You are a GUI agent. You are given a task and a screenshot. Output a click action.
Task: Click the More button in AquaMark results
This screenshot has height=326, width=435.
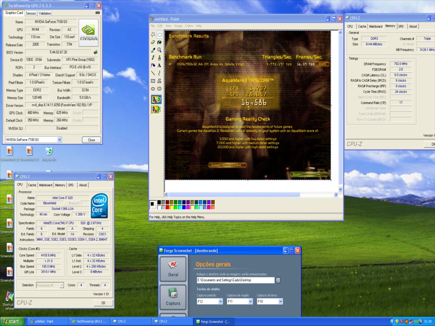(322, 64)
